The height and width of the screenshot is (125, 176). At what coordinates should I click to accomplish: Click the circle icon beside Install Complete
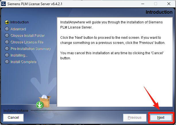click(7, 62)
